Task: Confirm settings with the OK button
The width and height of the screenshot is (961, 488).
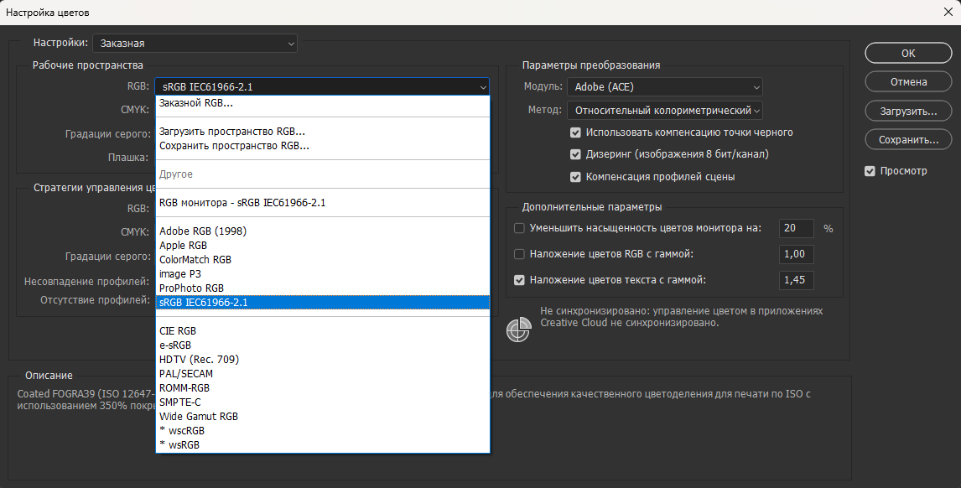Action: (908, 54)
